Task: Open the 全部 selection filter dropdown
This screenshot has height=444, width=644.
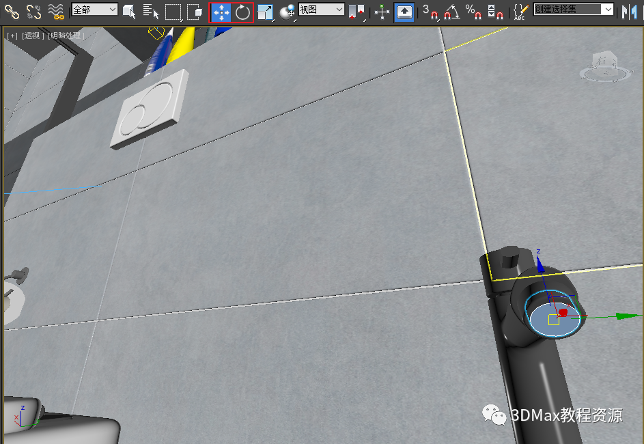Action: (x=94, y=10)
